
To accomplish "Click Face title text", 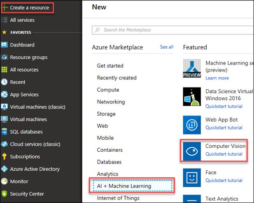I will coord(211,172).
